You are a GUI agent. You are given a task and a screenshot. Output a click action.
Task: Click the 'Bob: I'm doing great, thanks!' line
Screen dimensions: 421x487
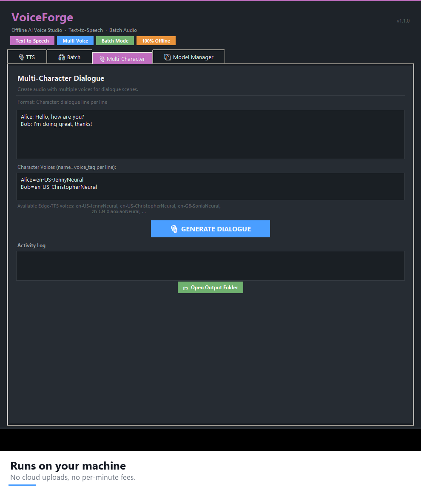coord(56,124)
